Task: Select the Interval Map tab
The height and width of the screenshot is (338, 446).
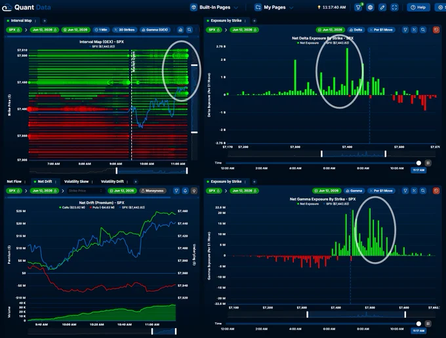Action: click(x=22, y=21)
